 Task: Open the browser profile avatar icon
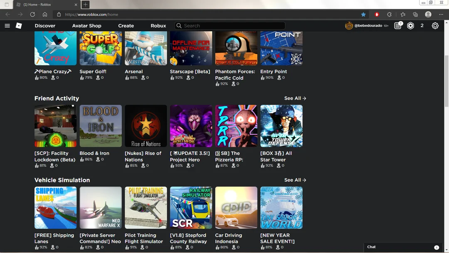pos(428,14)
